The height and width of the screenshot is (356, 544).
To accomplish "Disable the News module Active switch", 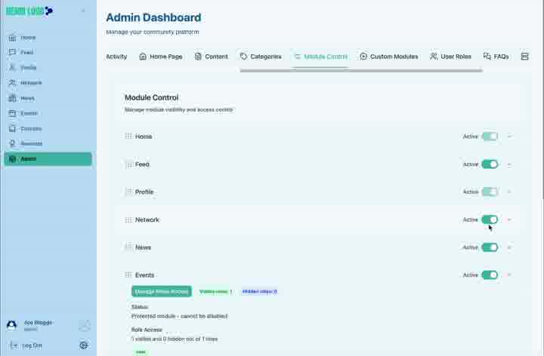I will tap(490, 247).
